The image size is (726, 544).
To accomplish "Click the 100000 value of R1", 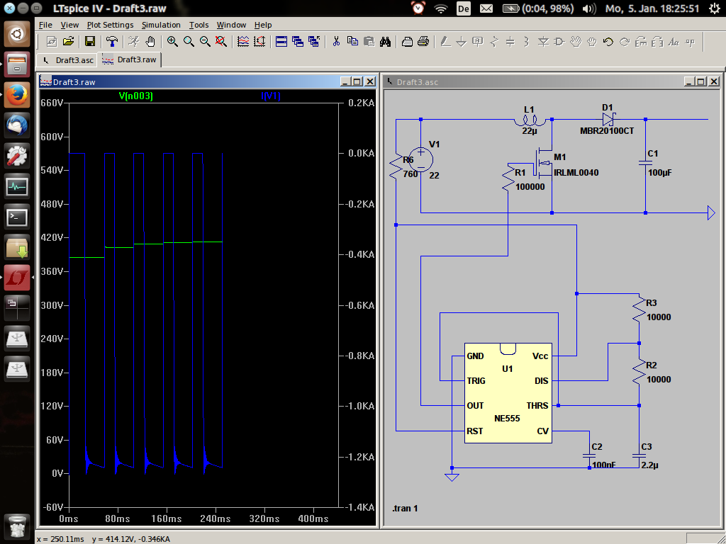I will point(530,187).
